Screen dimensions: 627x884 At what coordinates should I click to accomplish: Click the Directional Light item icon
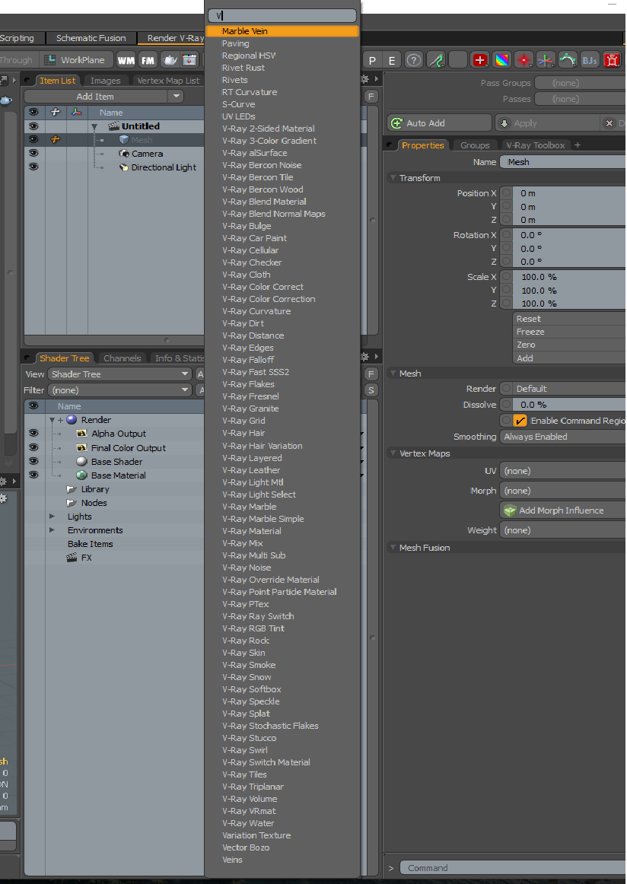124,167
